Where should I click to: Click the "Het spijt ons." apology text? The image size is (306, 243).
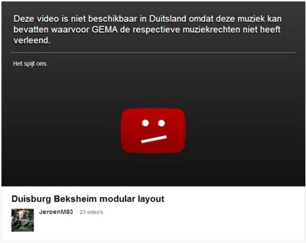[x=30, y=64]
